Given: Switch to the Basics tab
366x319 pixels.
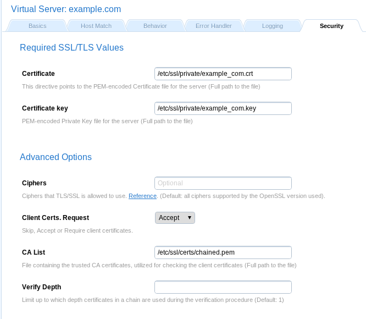Looking at the screenshot, I should tap(37, 26).
